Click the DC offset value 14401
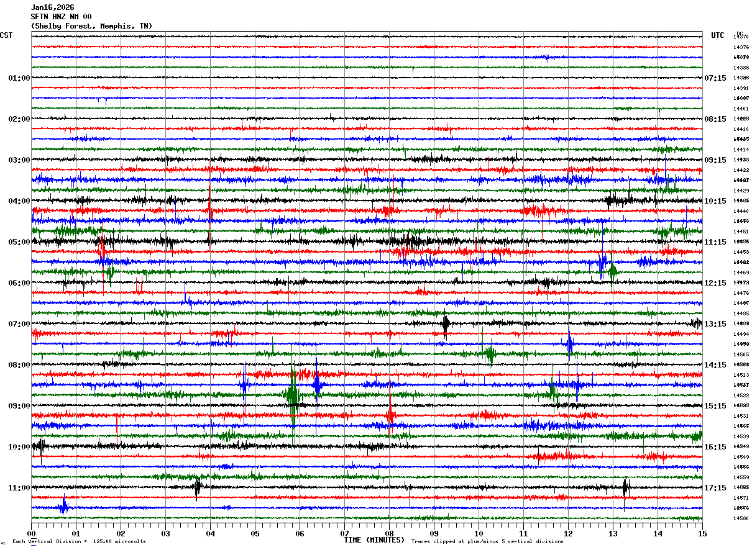Screen dimensions: 752x550 [741, 109]
